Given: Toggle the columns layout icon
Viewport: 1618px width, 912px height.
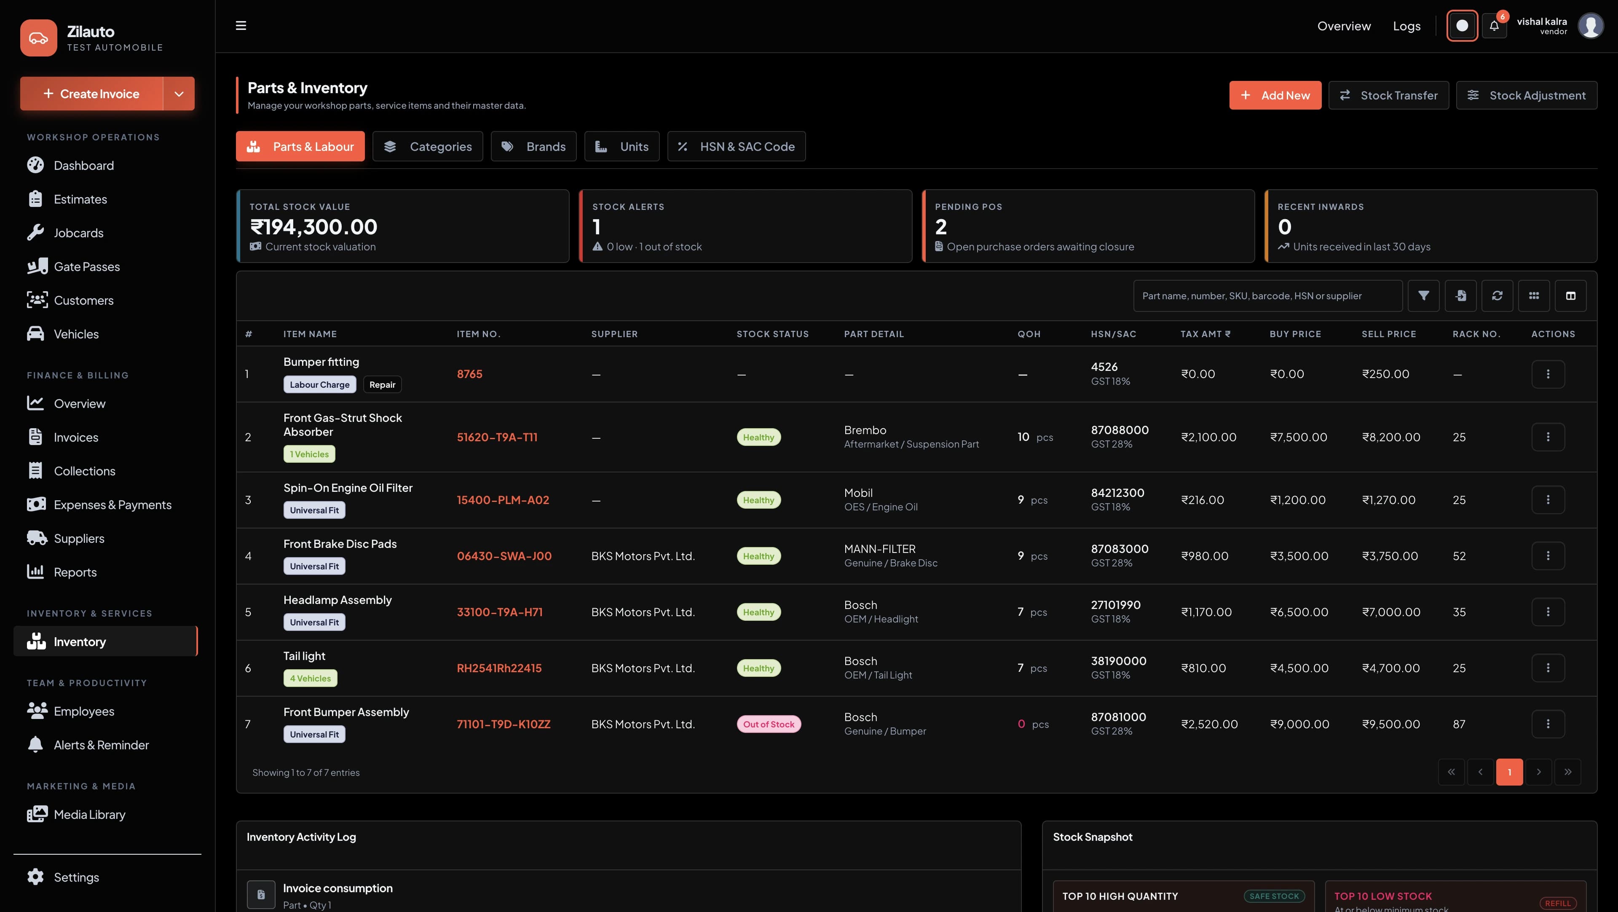Looking at the screenshot, I should pos(1570,295).
